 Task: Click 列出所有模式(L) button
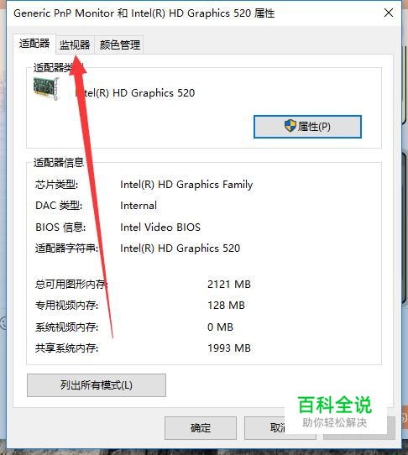click(97, 385)
